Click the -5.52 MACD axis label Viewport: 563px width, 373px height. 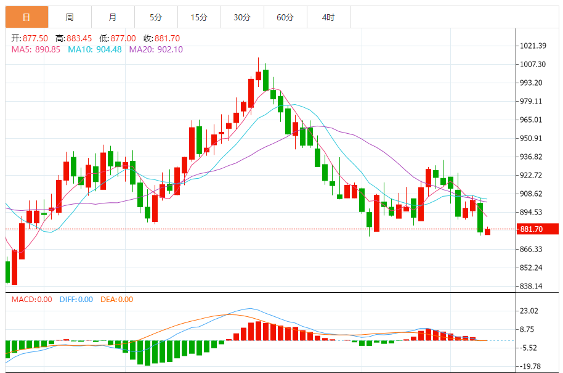(x=528, y=348)
